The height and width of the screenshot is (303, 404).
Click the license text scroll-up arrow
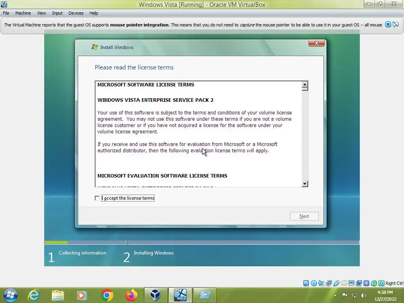coord(305,84)
